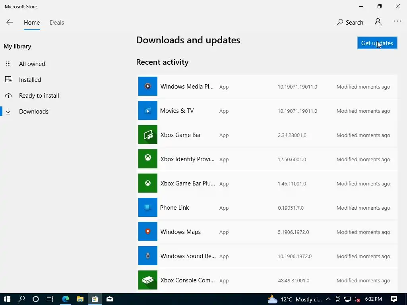Open the Windows Sound Re... entry name
The height and width of the screenshot is (305, 407).
tap(188, 256)
